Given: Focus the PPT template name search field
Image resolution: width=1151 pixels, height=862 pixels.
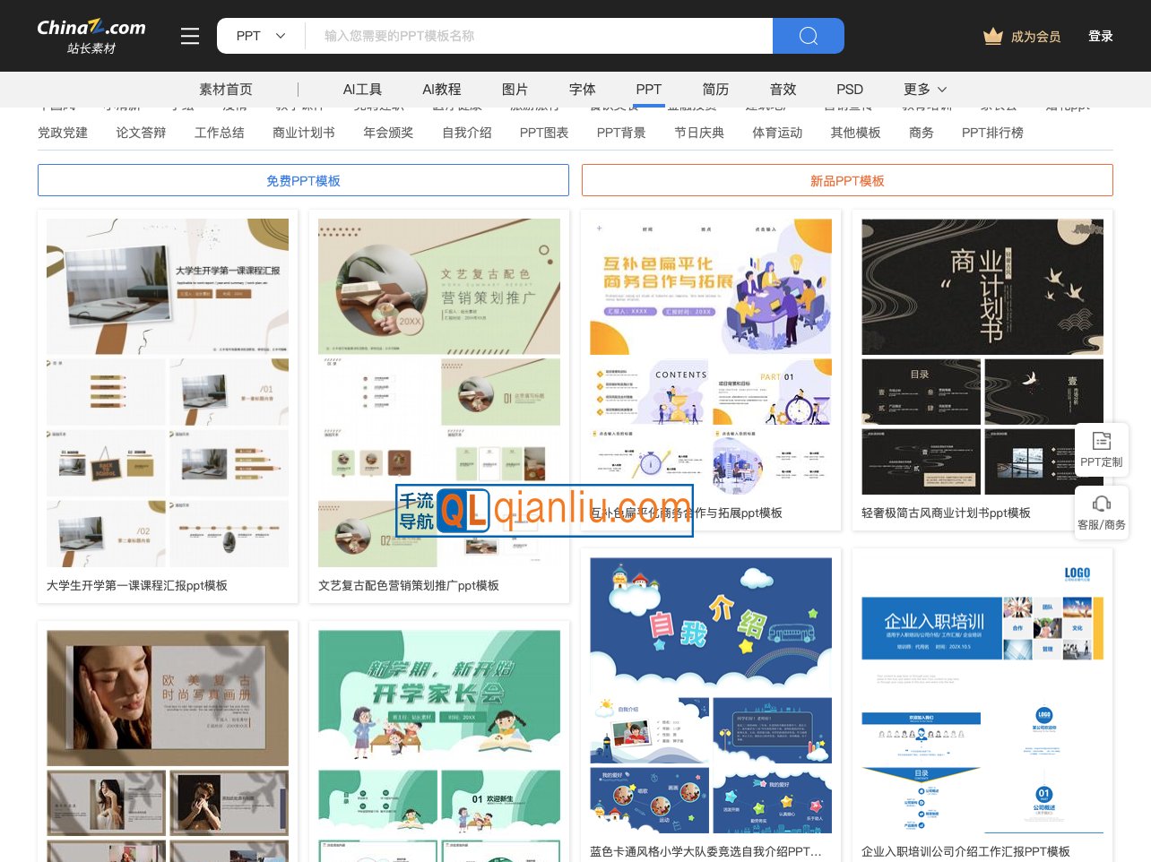Looking at the screenshot, I should pyautogui.click(x=538, y=36).
